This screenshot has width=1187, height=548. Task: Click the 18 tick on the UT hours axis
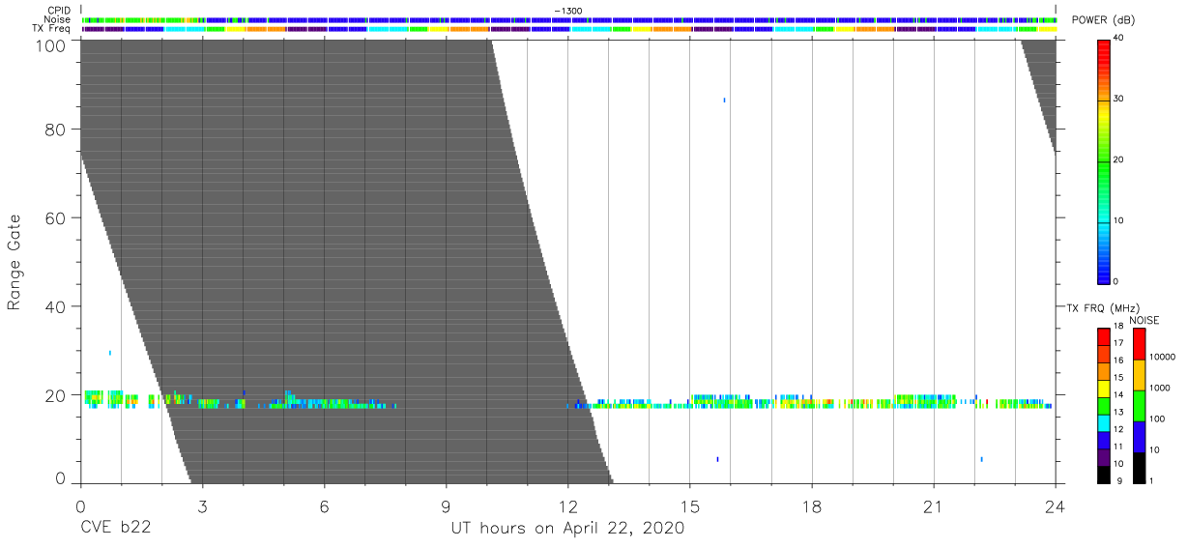tap(812, 506)
